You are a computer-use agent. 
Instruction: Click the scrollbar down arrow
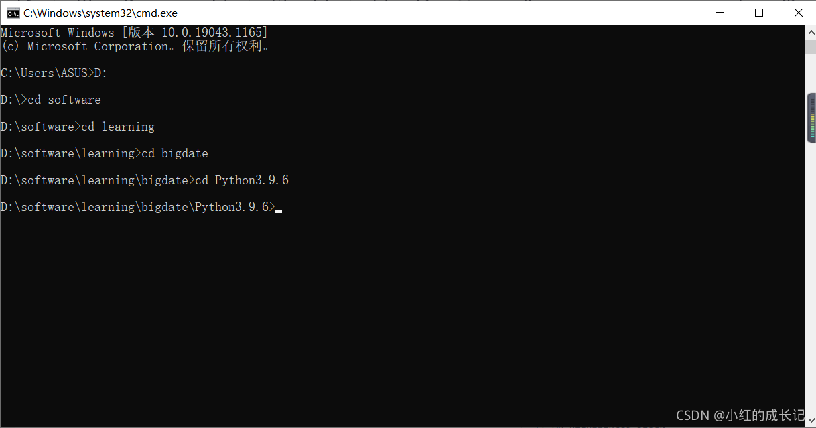tap(810, 421)
